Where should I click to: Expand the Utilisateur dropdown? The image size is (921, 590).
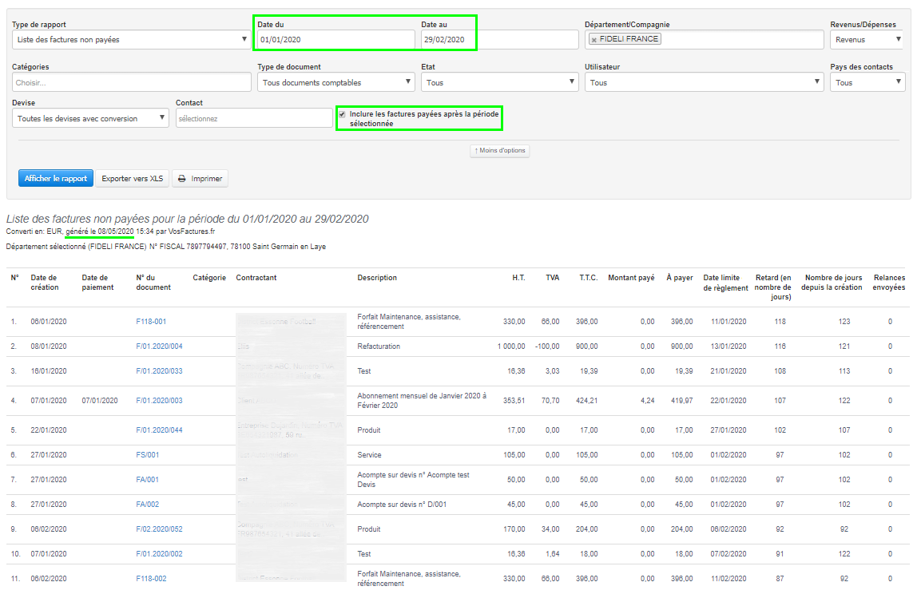coord(704,82)
